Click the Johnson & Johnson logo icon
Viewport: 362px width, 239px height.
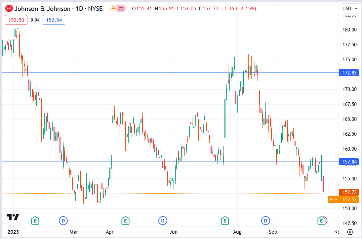9,9
